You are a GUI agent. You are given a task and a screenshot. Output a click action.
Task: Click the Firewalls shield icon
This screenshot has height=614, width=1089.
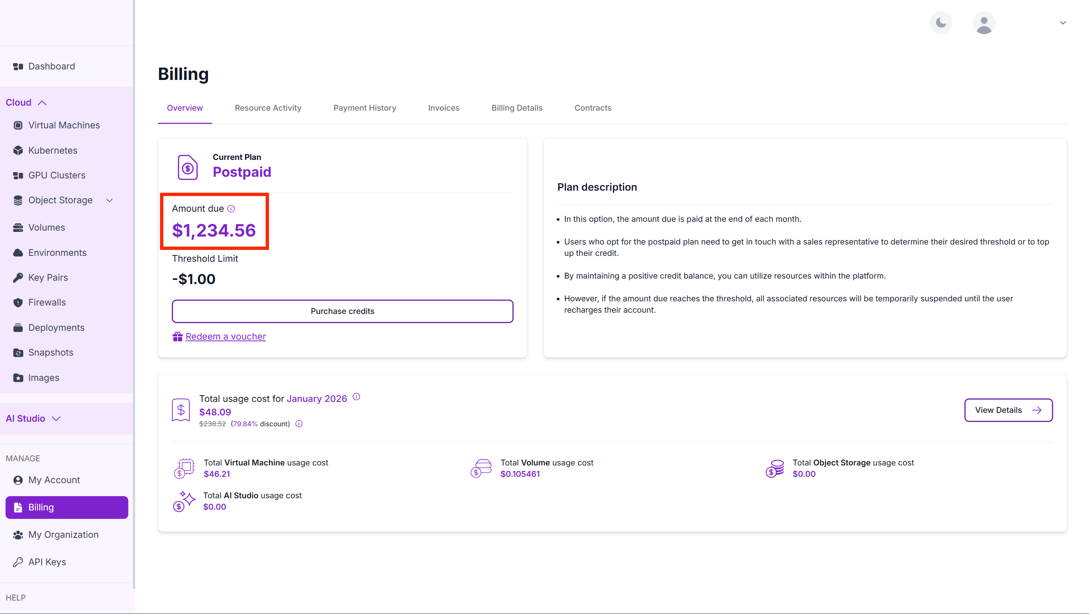pyautogui.click(x=18, y=303)
